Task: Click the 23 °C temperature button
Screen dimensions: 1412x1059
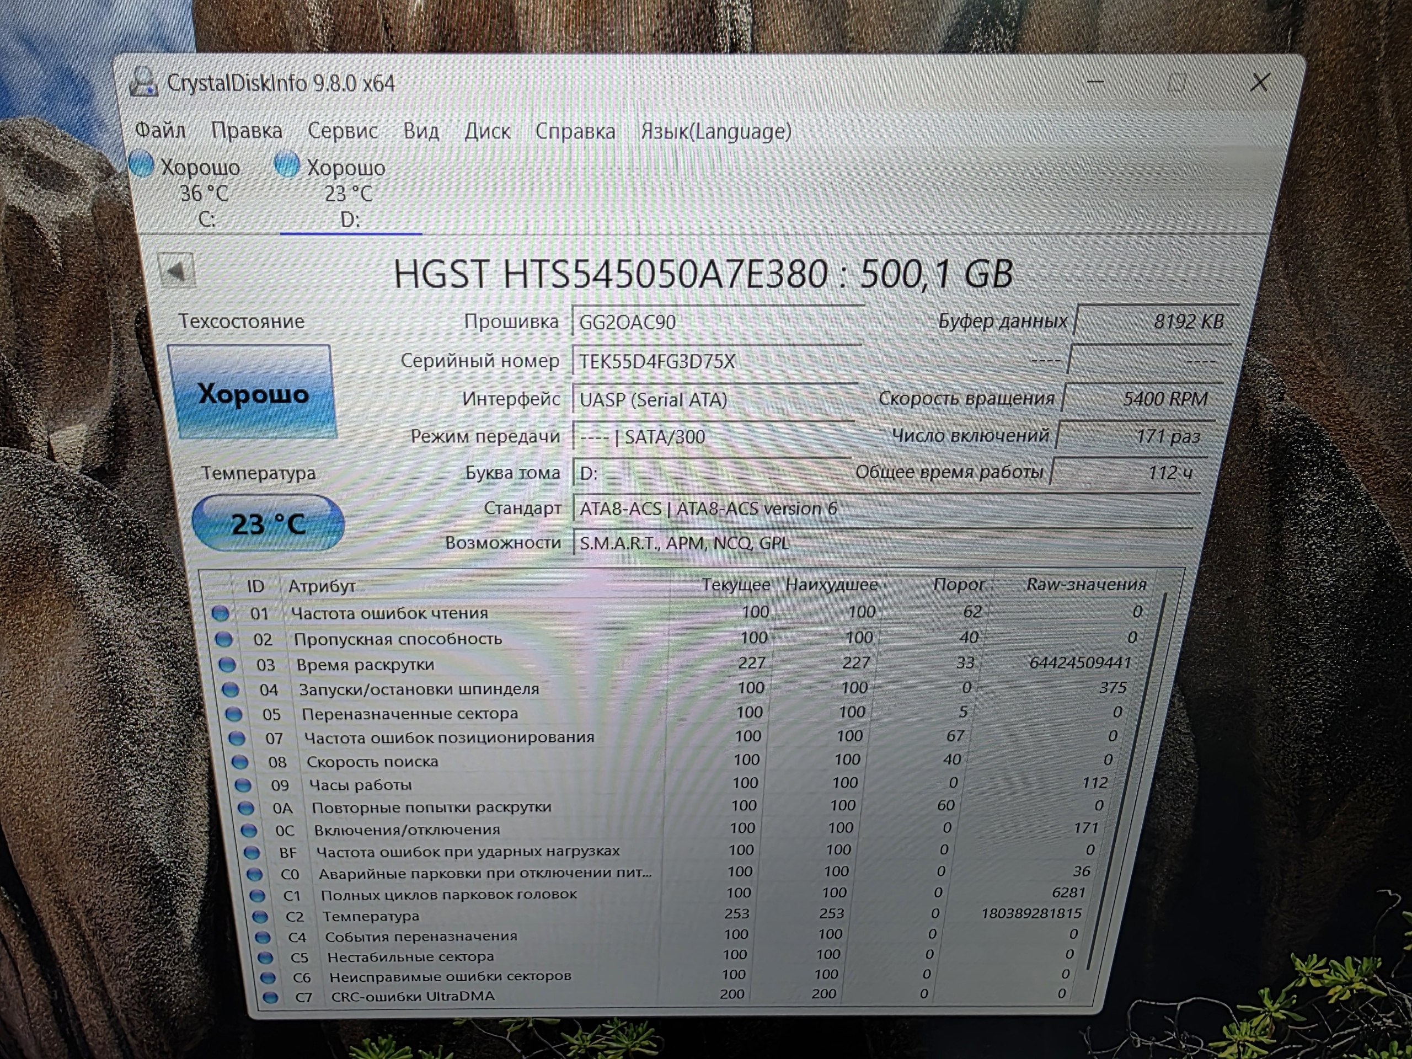Action: coord(268,523)
